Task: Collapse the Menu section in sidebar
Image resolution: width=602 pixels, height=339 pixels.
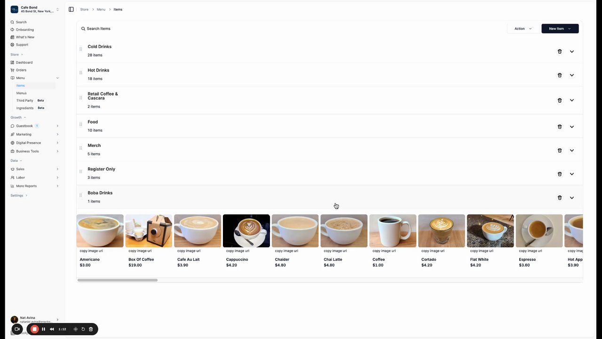Action: [x=57, y=78]
